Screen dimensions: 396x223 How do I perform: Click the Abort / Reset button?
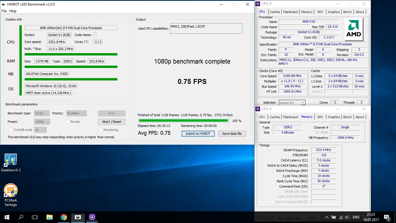pyautogui.click(x=112, y=122)
